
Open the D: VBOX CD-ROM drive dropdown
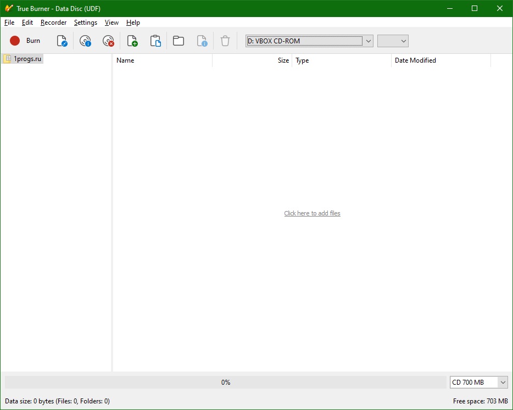coord(368,41)
